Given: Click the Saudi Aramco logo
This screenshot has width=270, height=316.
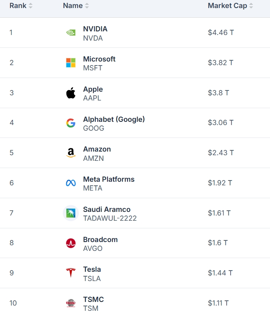Looking at the screenshot, I should (71, 213).
